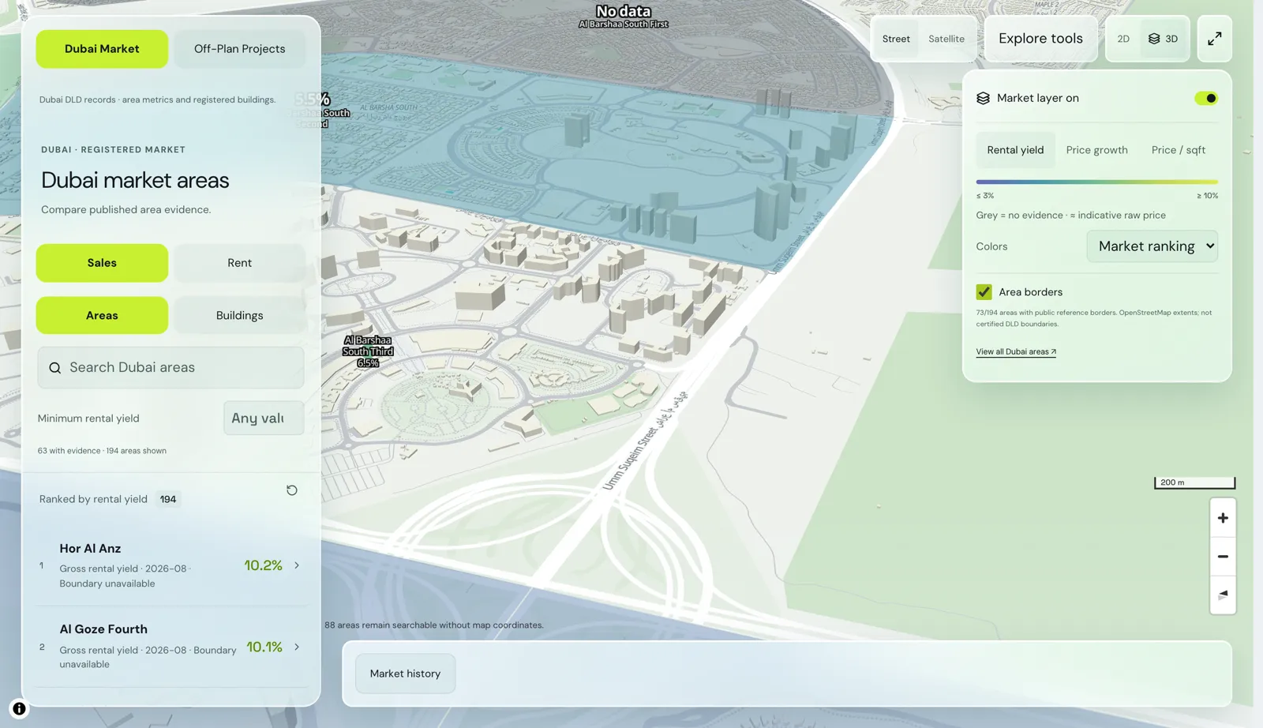Click the layers icon on the 3D button
1263x728 pixels.
1154,39
